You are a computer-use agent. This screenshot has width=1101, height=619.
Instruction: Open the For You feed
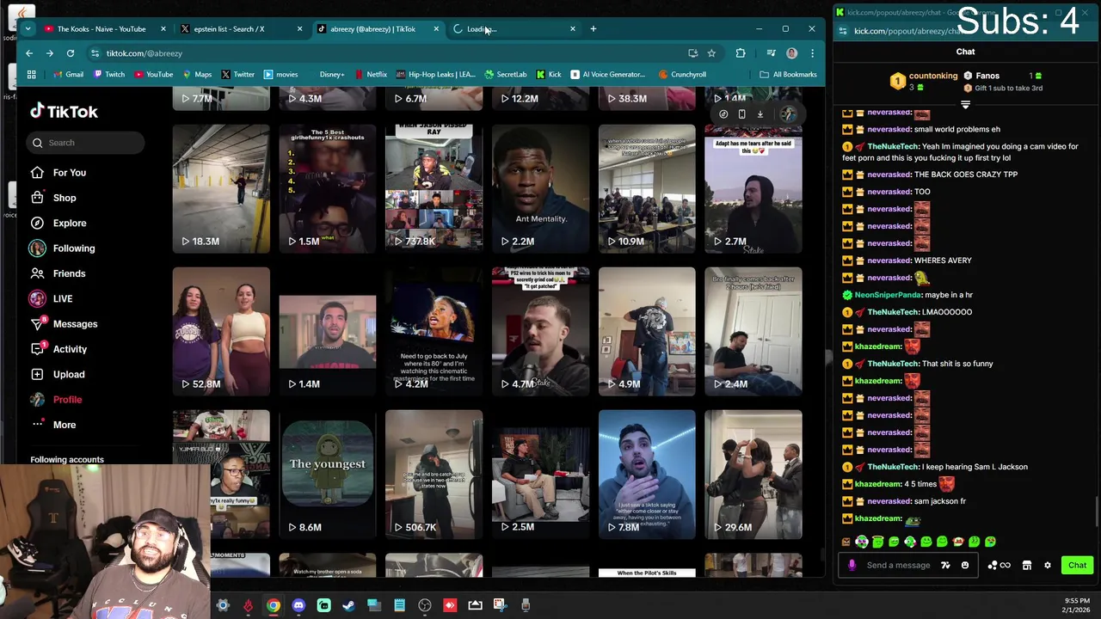tap(58, 173)
